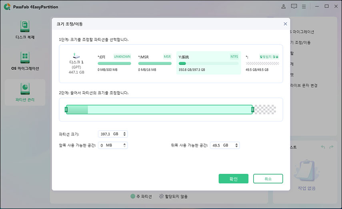
Task: Click the checkered unallocated area after partition
Action: pos(265,109)
